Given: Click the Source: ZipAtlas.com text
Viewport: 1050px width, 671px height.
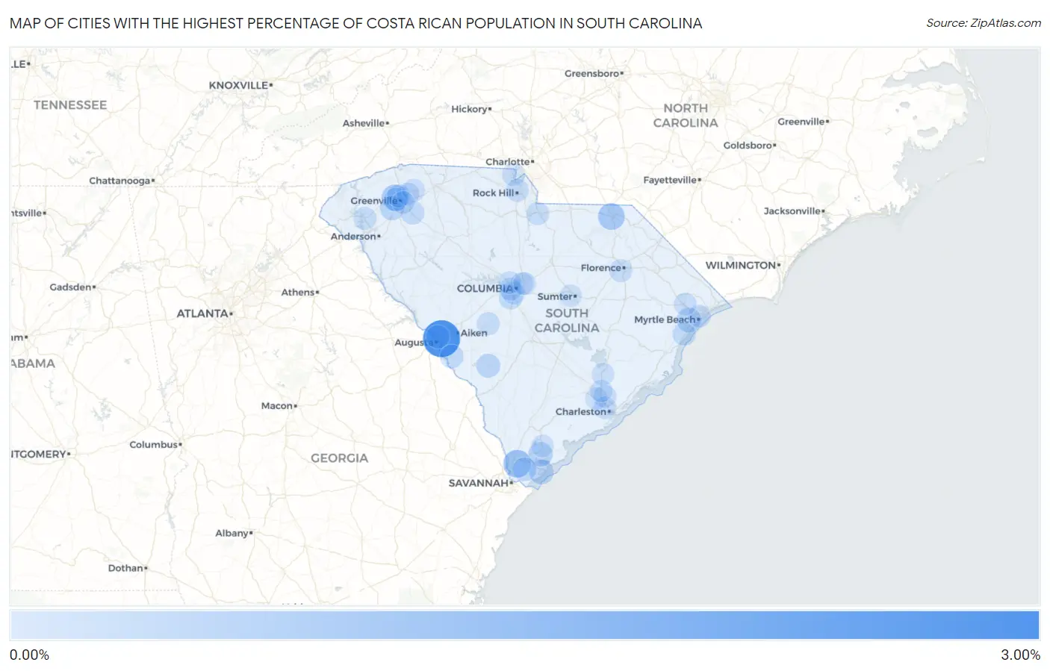Looking at the screenshot, I should coord(984,23).
